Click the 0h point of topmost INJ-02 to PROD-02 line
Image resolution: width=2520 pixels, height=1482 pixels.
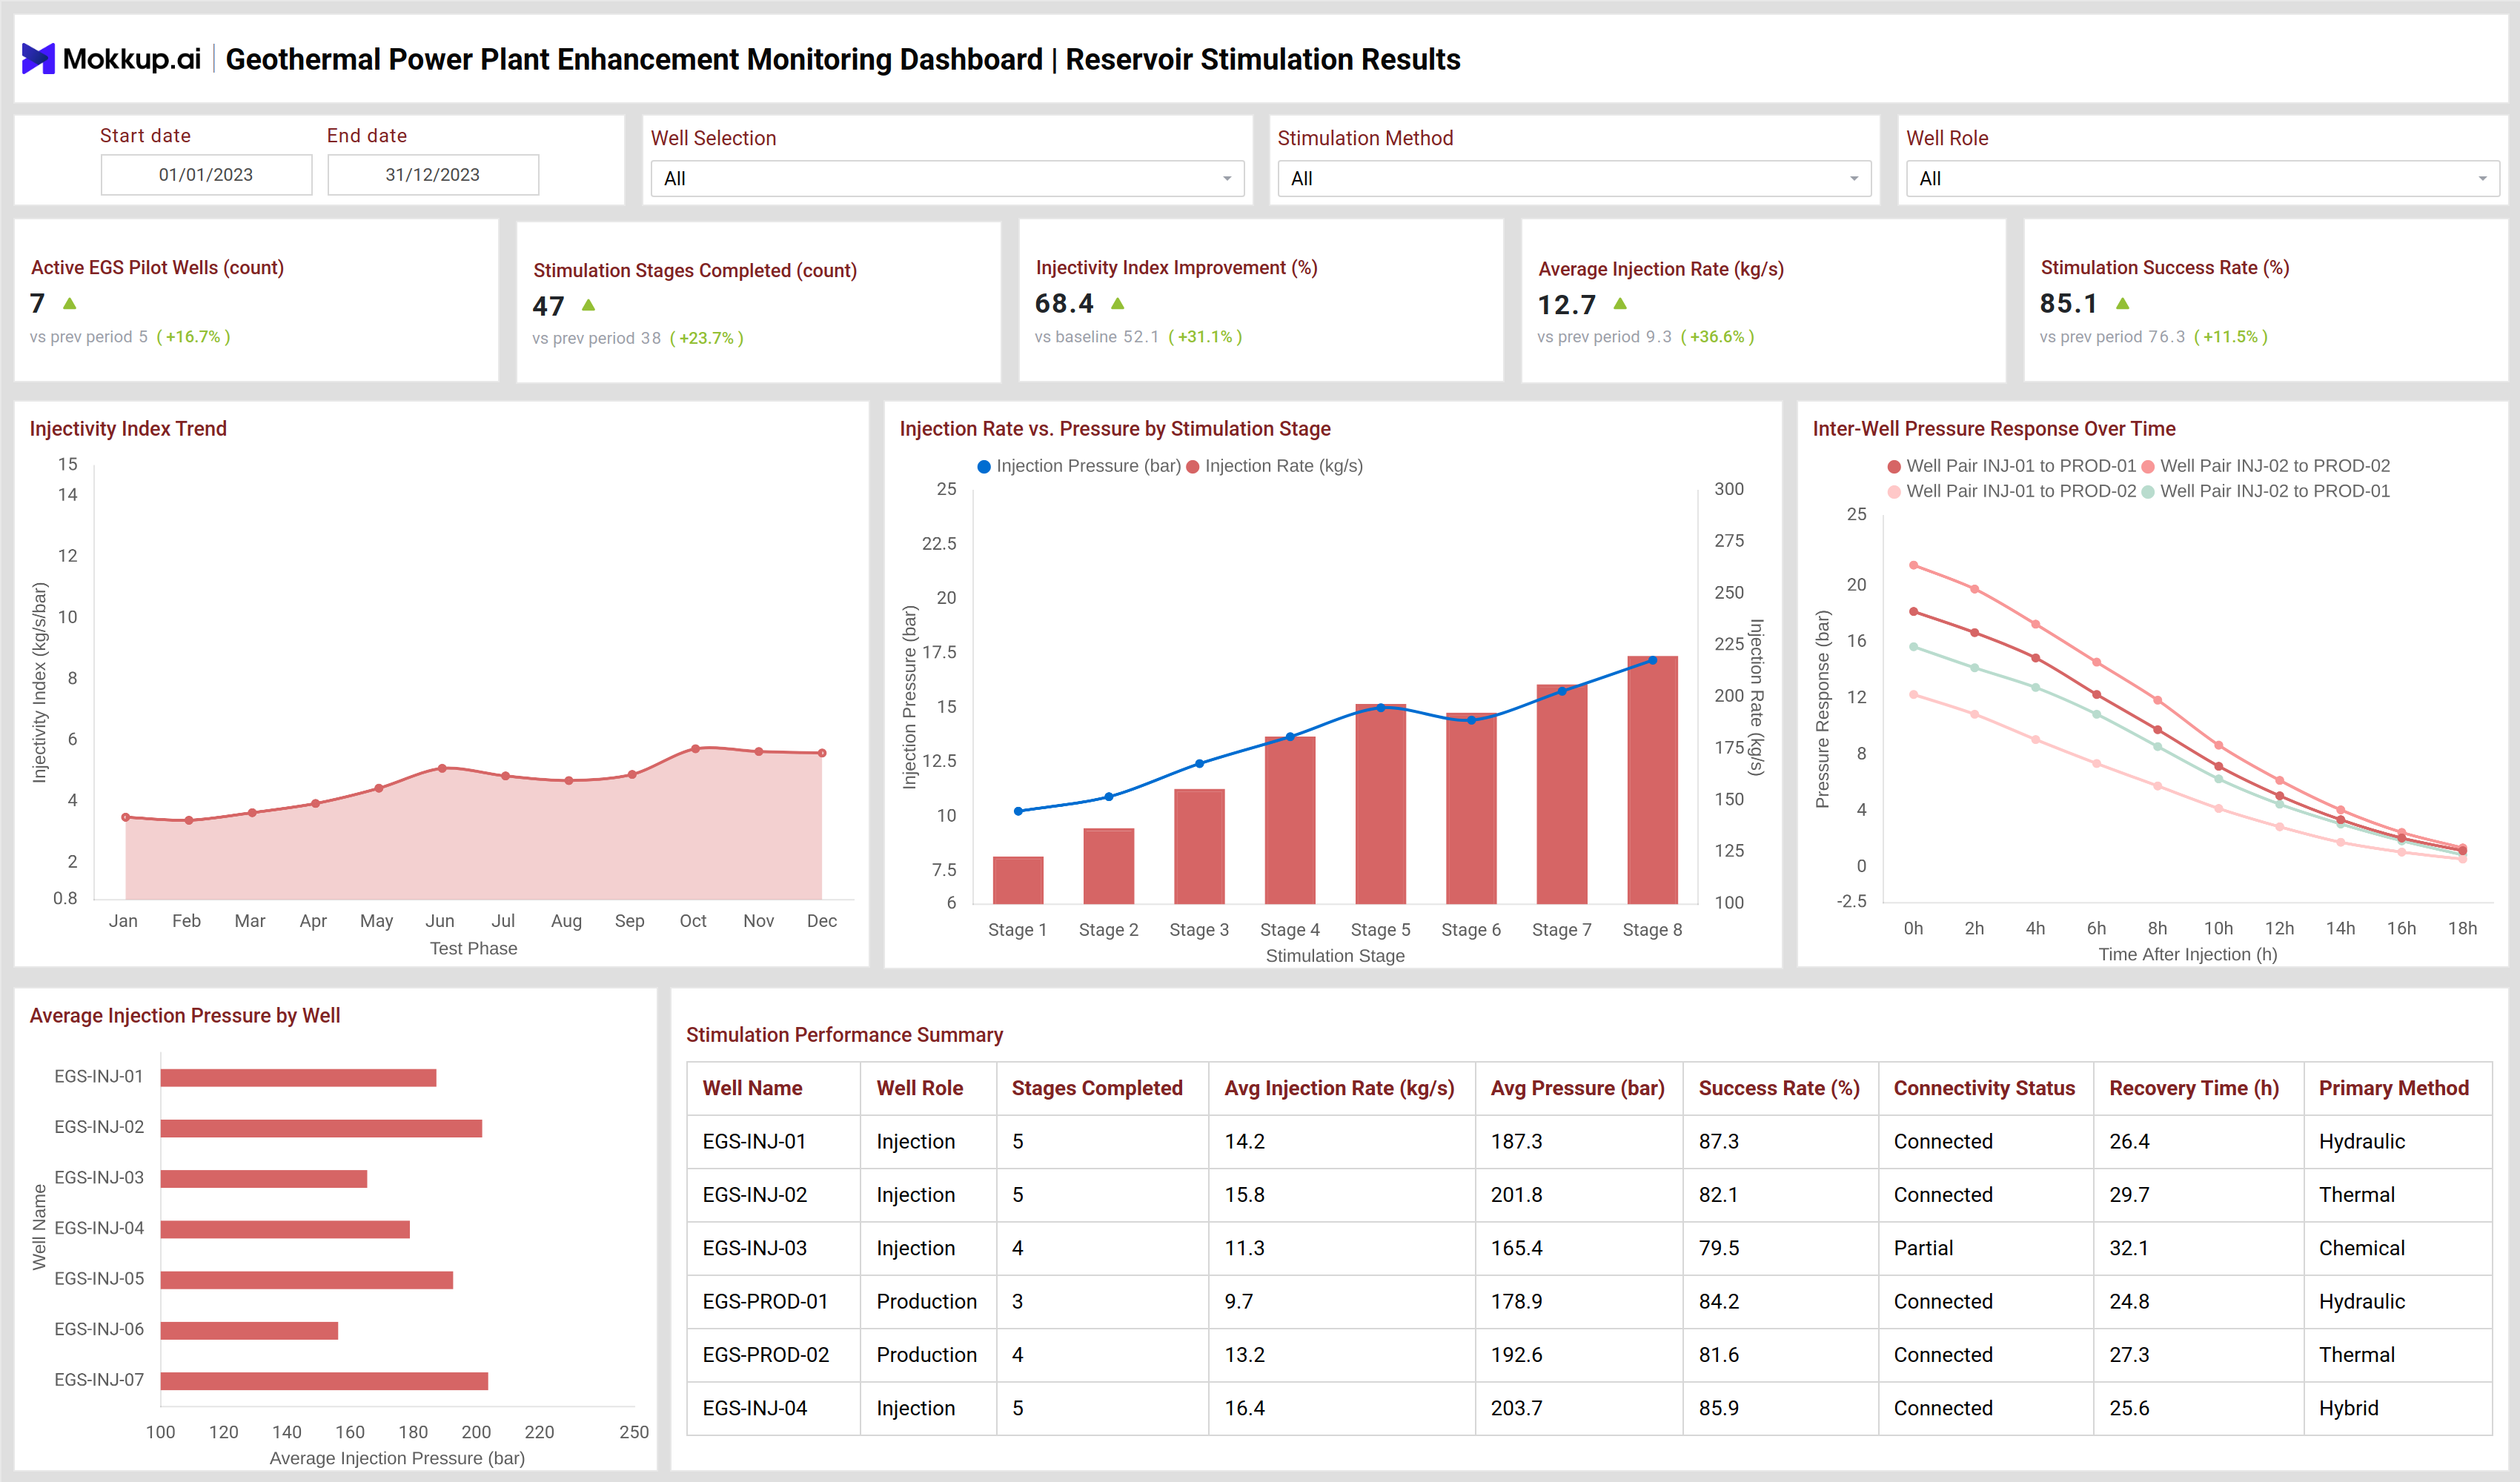1913,565
